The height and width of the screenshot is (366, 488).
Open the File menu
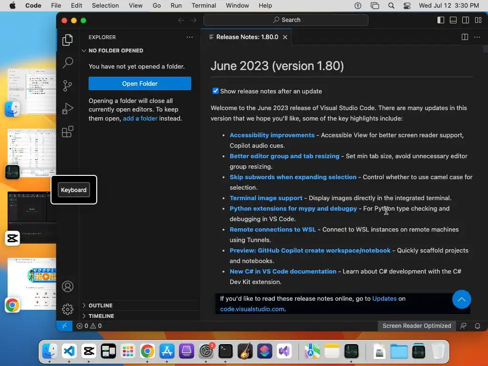[56, 6]
